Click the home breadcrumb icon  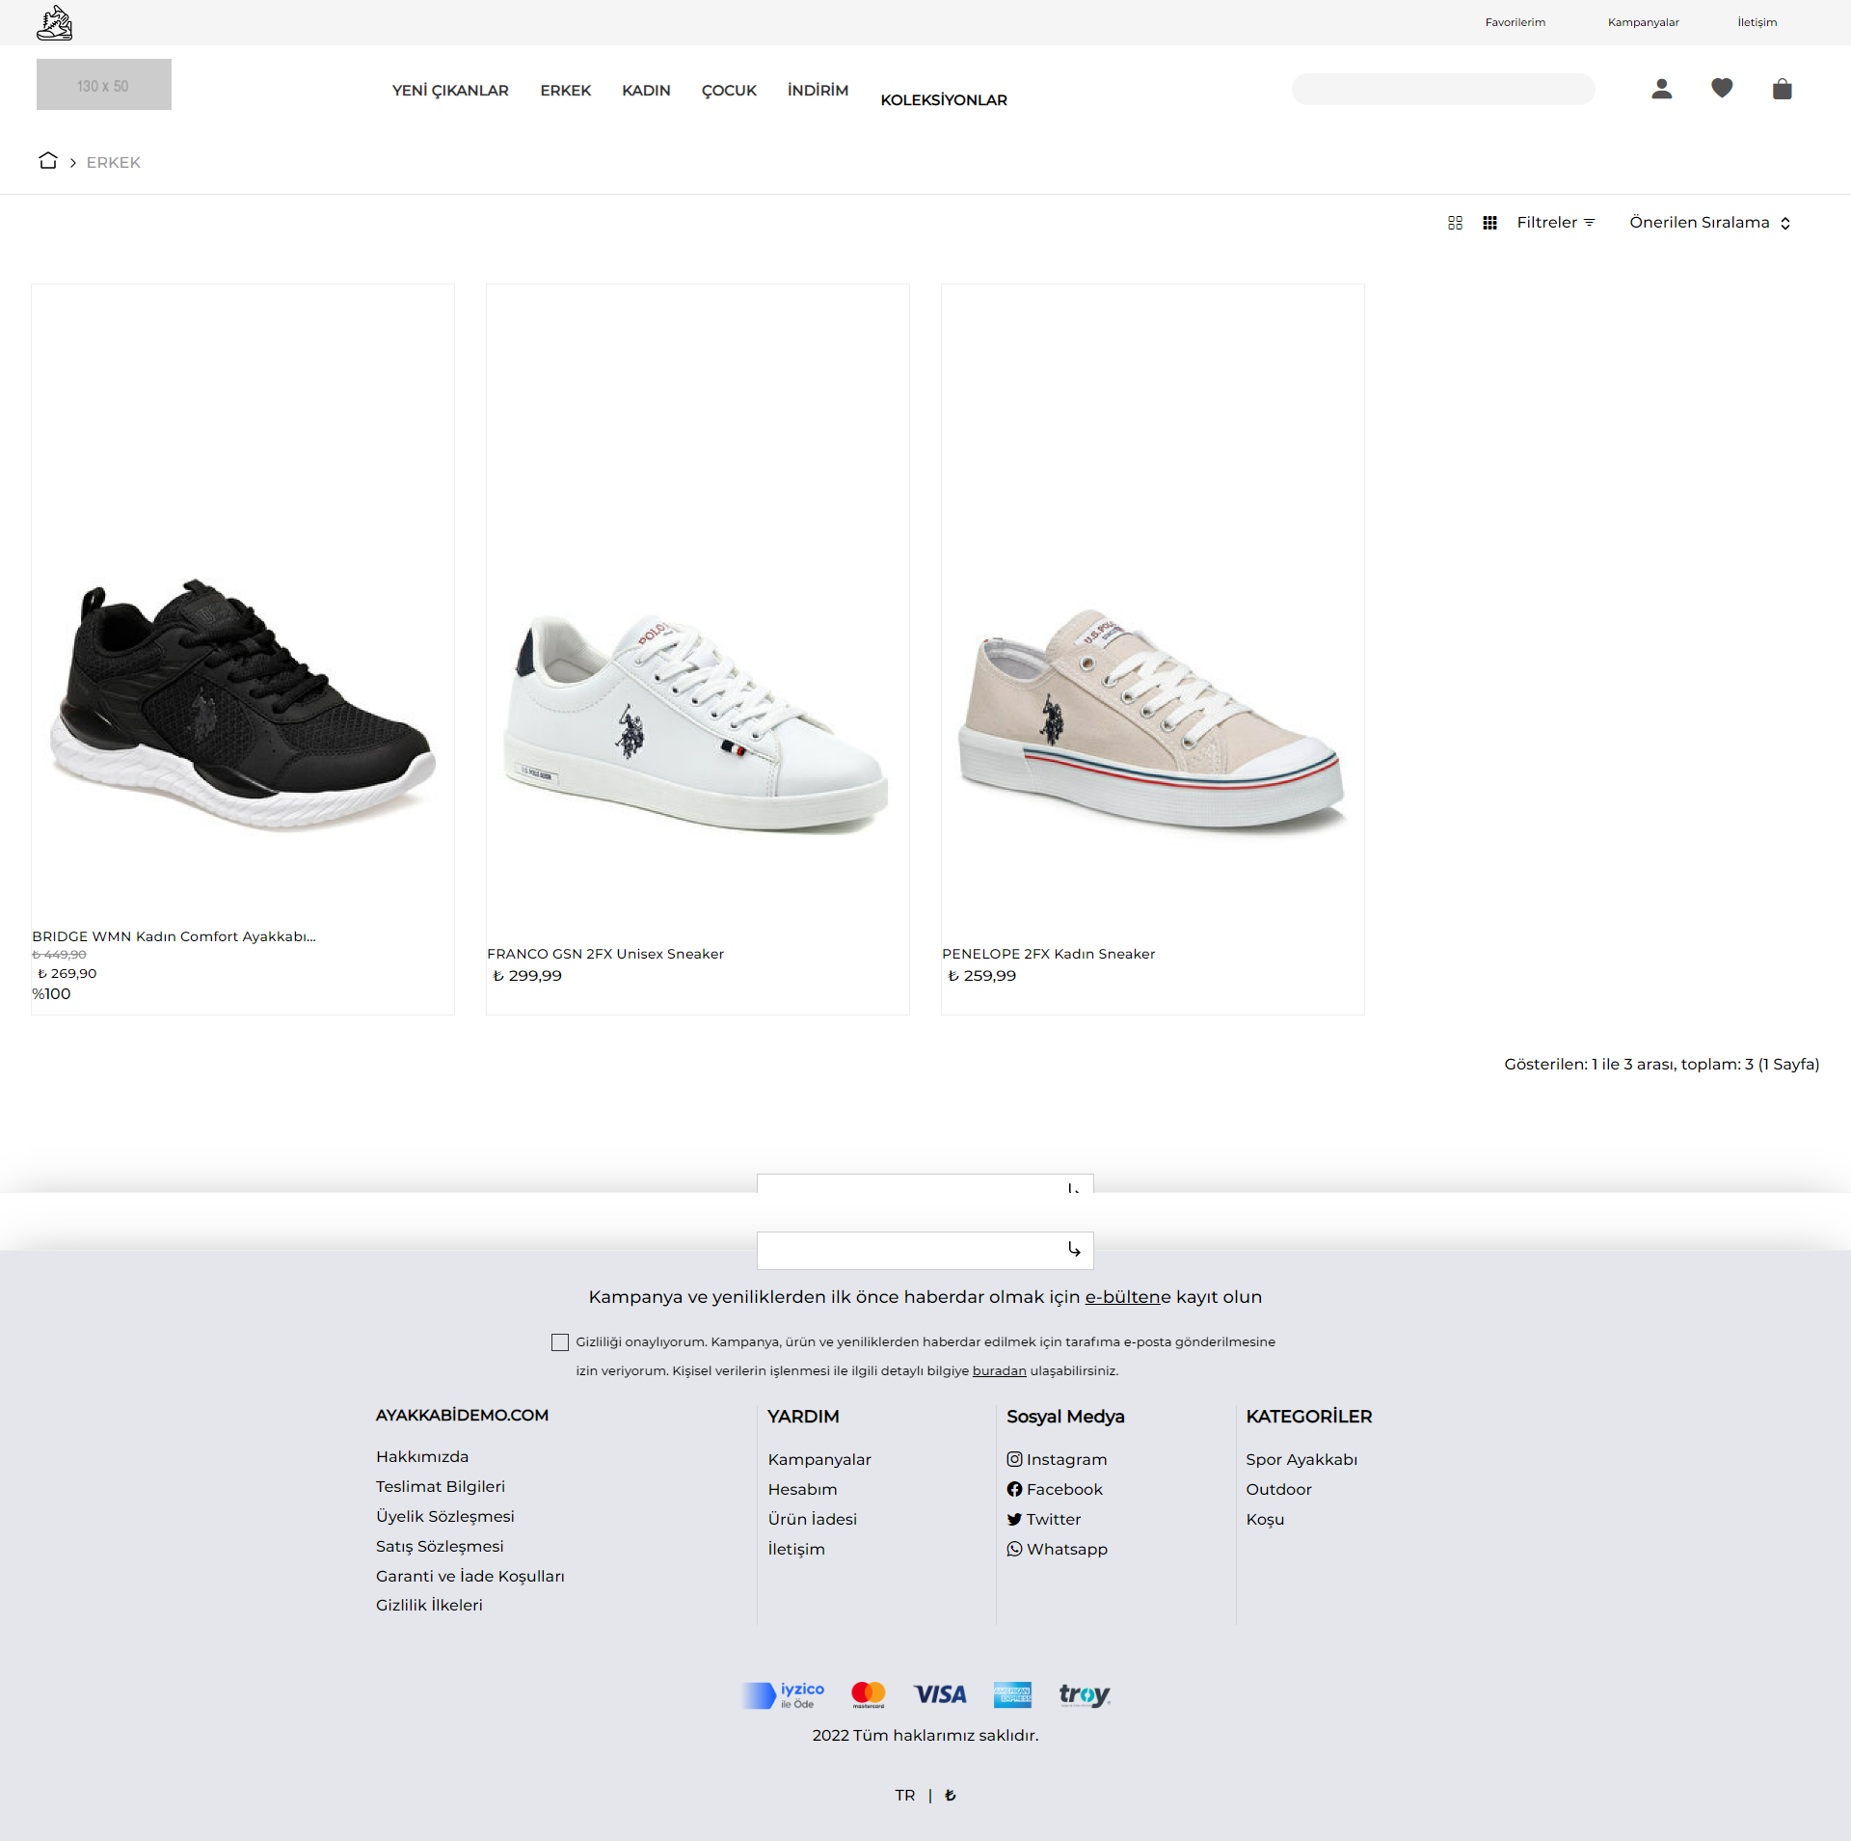point(48,161)
